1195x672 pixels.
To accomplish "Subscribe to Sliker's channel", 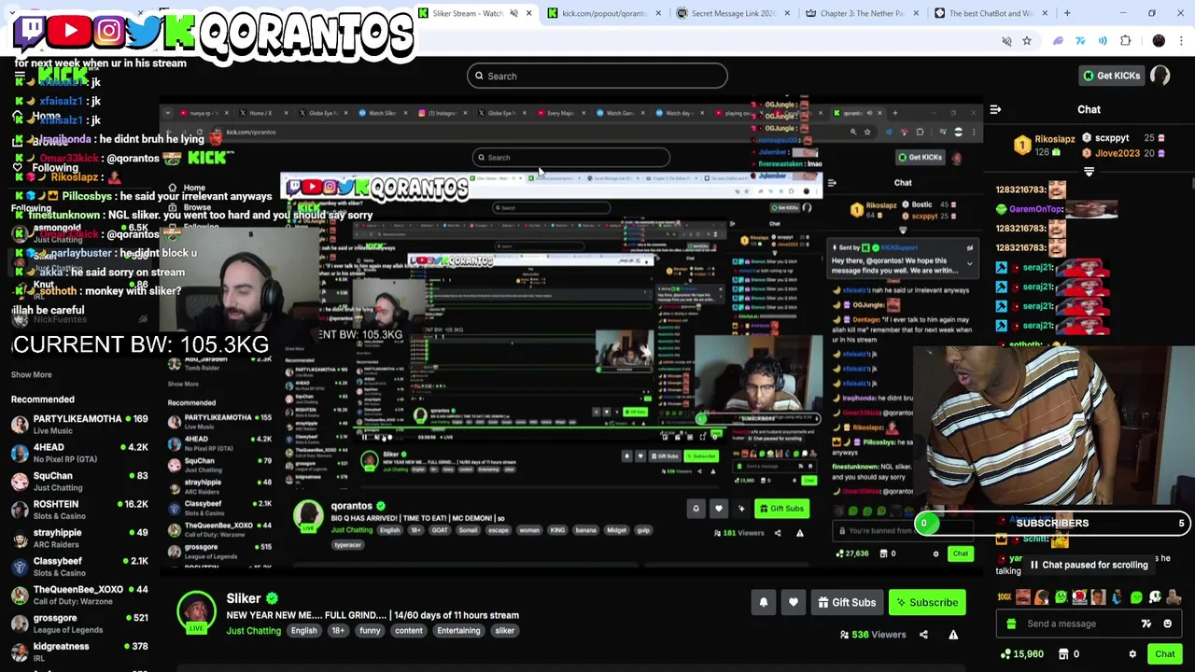I will [x=927, y=603].
